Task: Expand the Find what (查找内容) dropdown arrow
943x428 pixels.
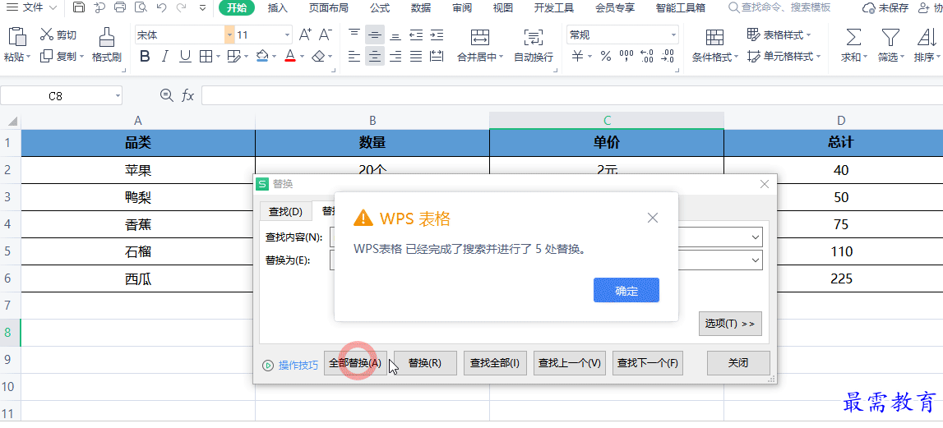Action: [756, 237]
